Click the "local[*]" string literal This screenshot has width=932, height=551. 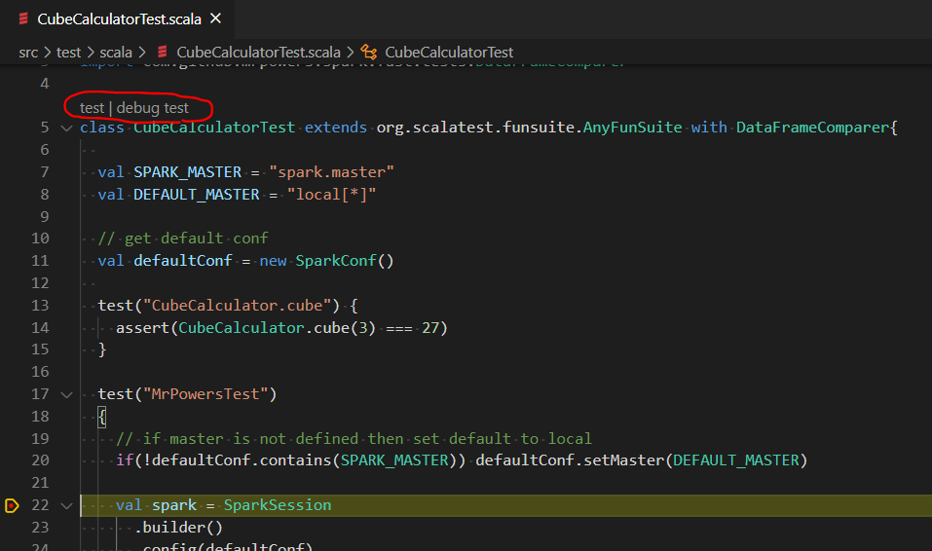coord(332,195)
